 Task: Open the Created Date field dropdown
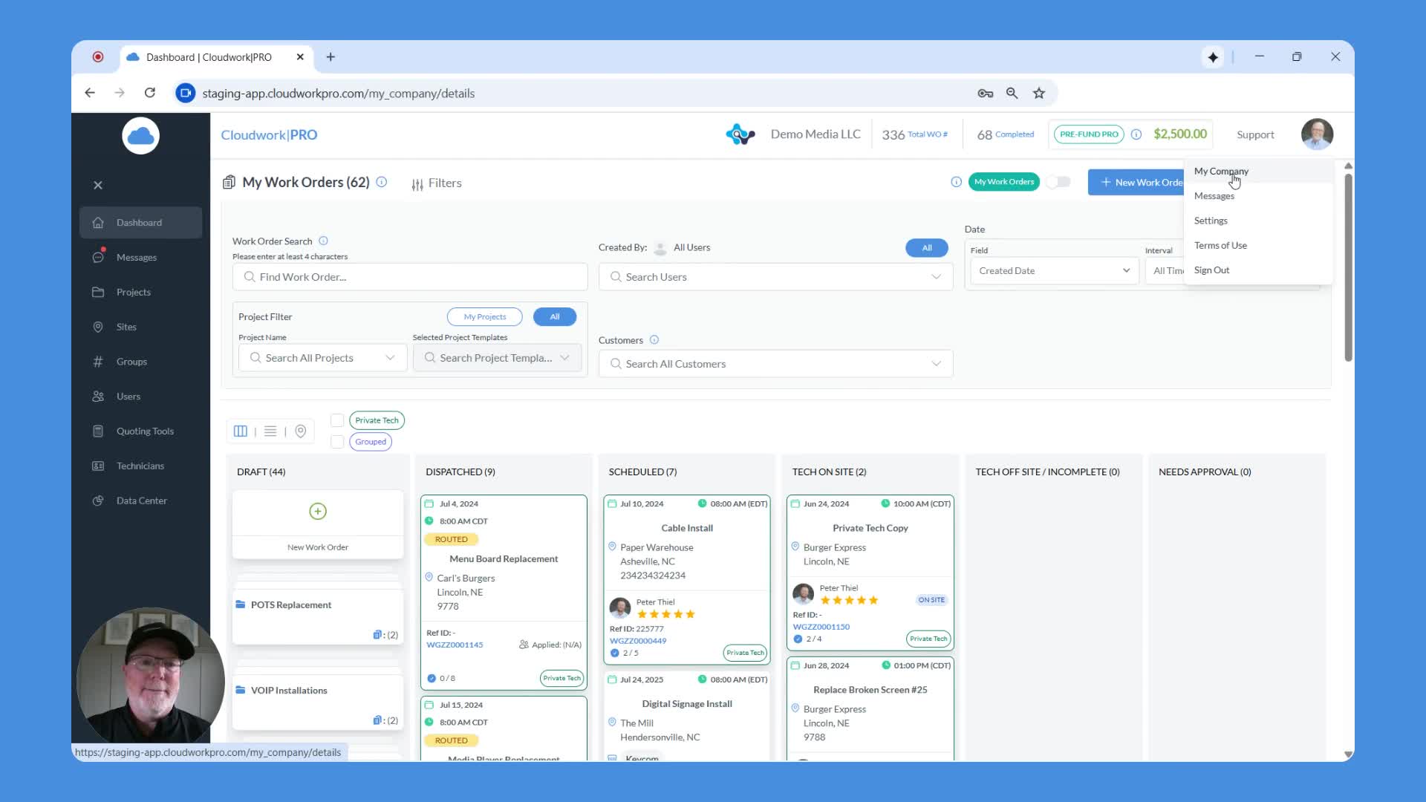(1054, 271)
